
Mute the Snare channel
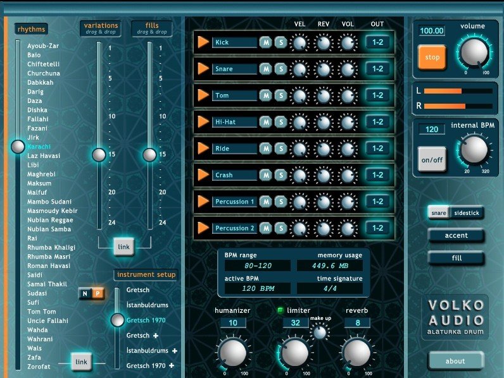[265, 69]
